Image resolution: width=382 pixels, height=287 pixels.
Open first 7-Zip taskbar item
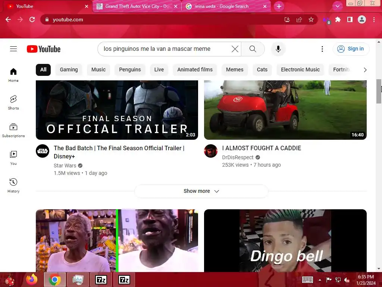(x=101, y=280)
